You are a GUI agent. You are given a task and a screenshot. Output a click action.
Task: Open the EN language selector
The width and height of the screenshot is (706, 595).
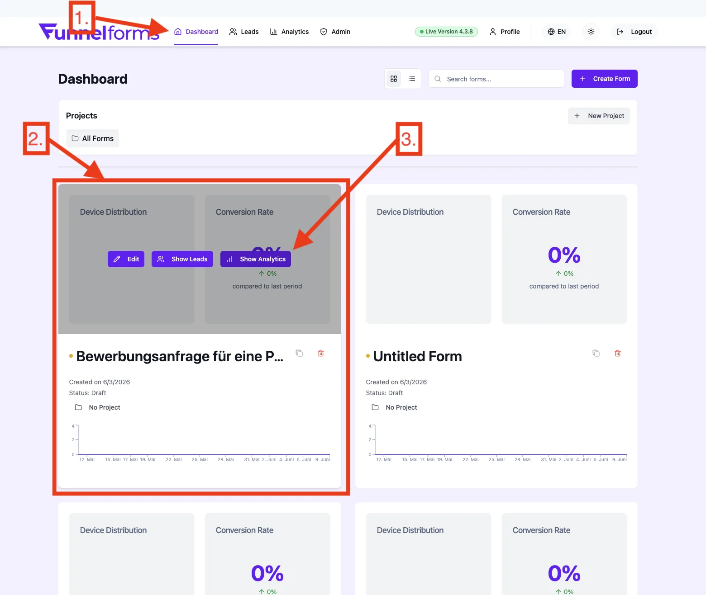click(557, 32)
